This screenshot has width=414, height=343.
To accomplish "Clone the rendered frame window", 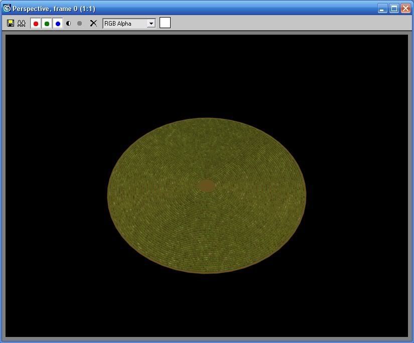I will [x=22, y=23].
